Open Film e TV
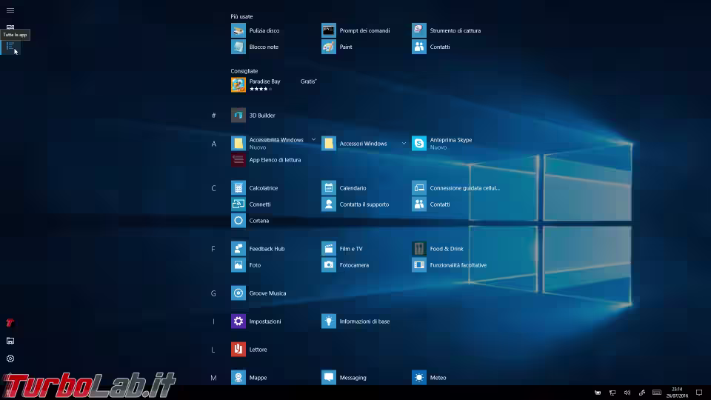The height and width of the screenshot is (400, 711). pos(342,249)
